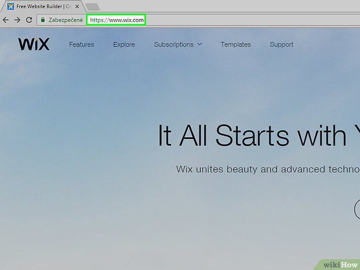360x270 pixels.
Task: Open a new tab with the blank tab button
Action: click(x=92, y=7)
